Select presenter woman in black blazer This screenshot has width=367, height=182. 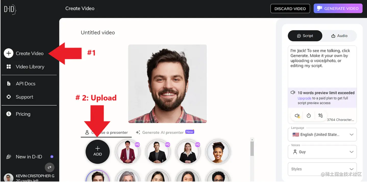188,152
